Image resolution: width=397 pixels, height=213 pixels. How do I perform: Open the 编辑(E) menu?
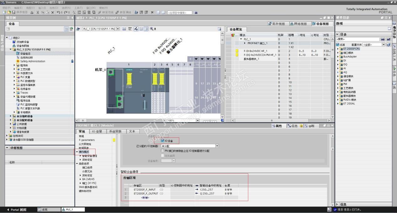click(18, 8)
